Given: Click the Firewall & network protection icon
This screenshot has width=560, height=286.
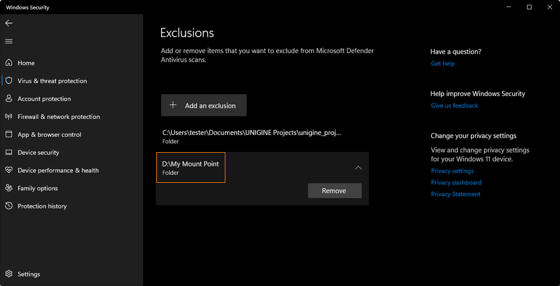Looking at the screenshot, I should click(9, 117).
